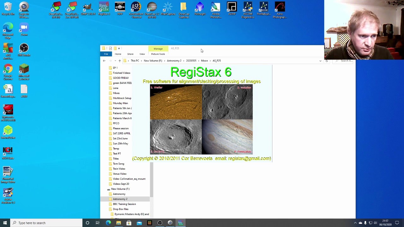Select the Manage contextual tab

click(158, 49)
